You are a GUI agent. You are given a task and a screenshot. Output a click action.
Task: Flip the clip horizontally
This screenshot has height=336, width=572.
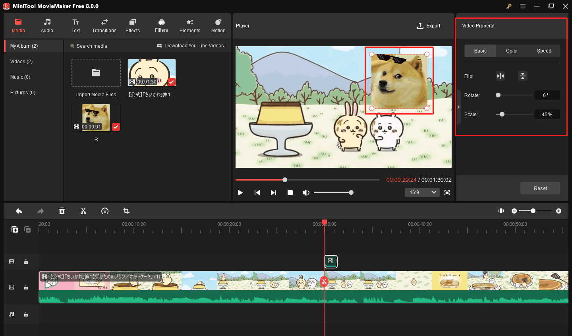pos(500,76)
